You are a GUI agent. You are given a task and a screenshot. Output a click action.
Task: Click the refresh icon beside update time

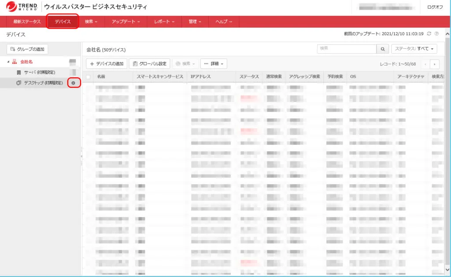click(x=429, y=33)
